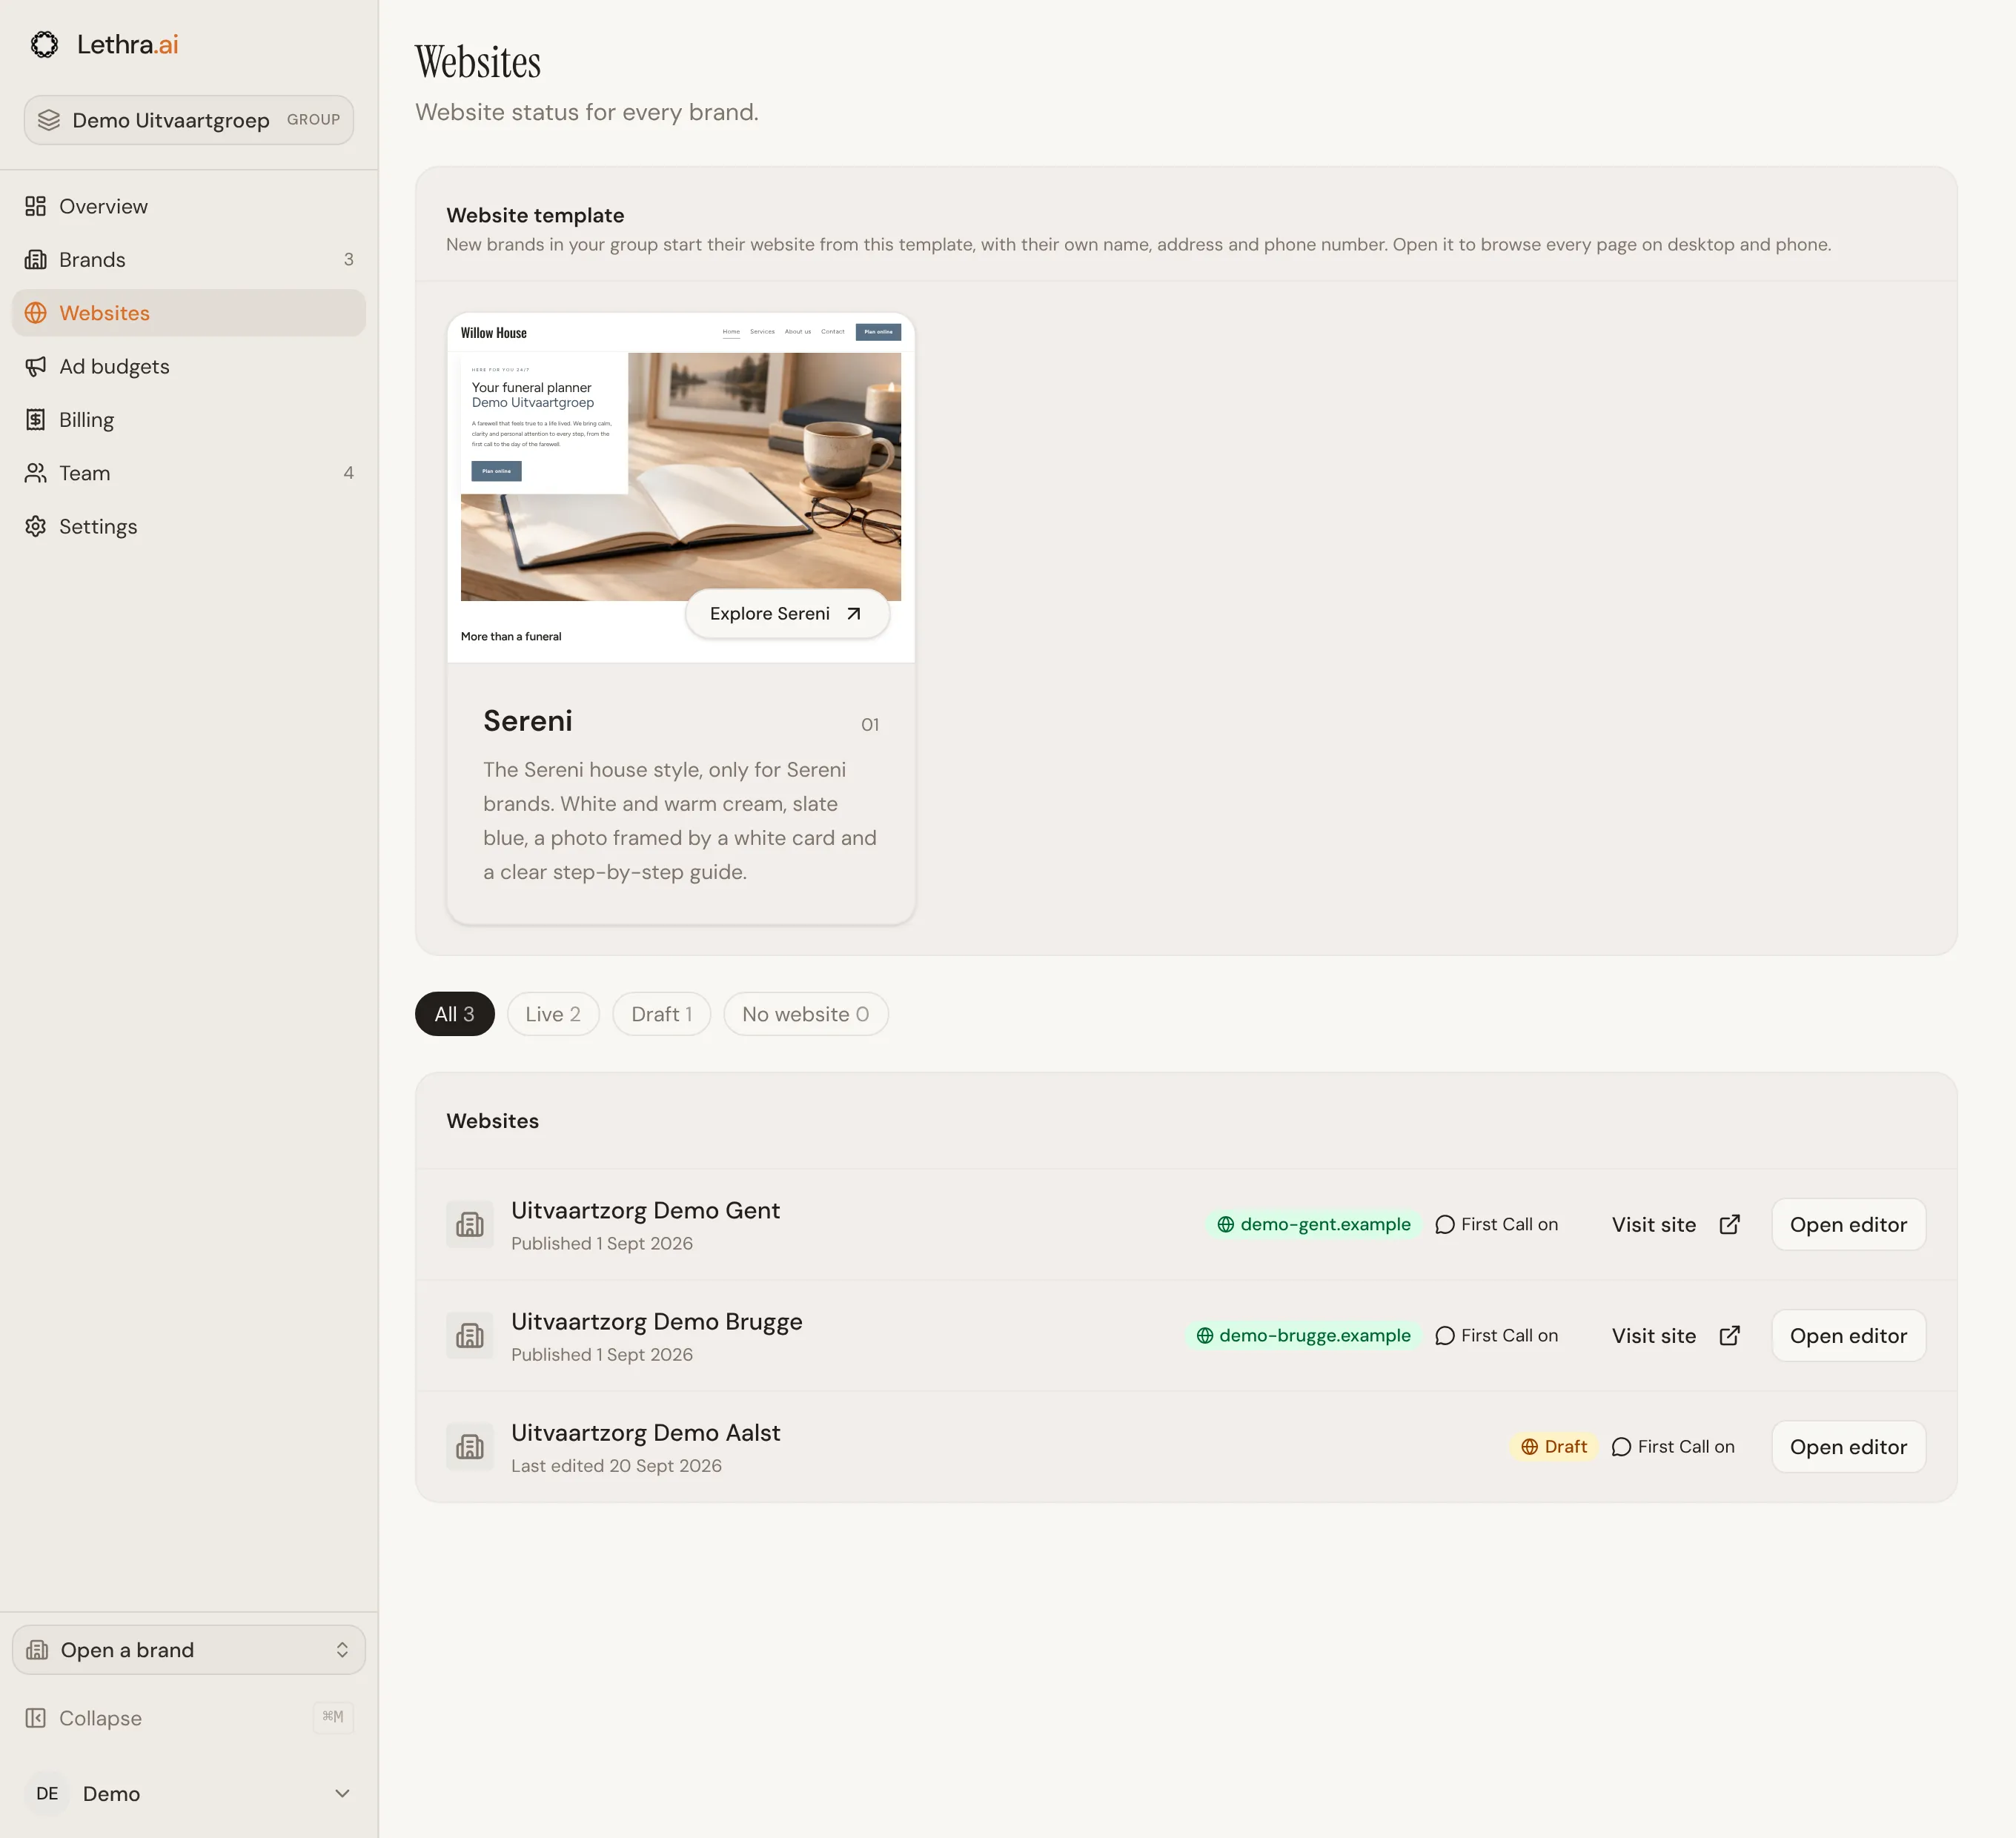Screen dimensions: 2016x1838
Task: Click the Overview grid icon in sidebar
Action: [x=36, y=206]
